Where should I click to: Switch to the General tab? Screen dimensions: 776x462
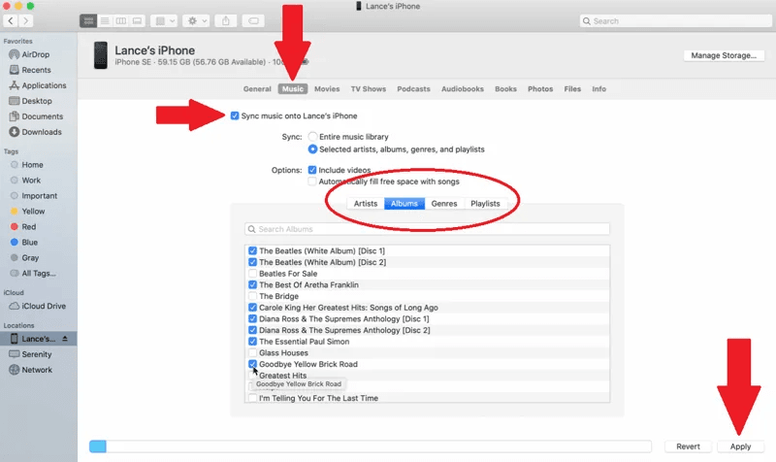pyautogui.click(x=257, y=89)
